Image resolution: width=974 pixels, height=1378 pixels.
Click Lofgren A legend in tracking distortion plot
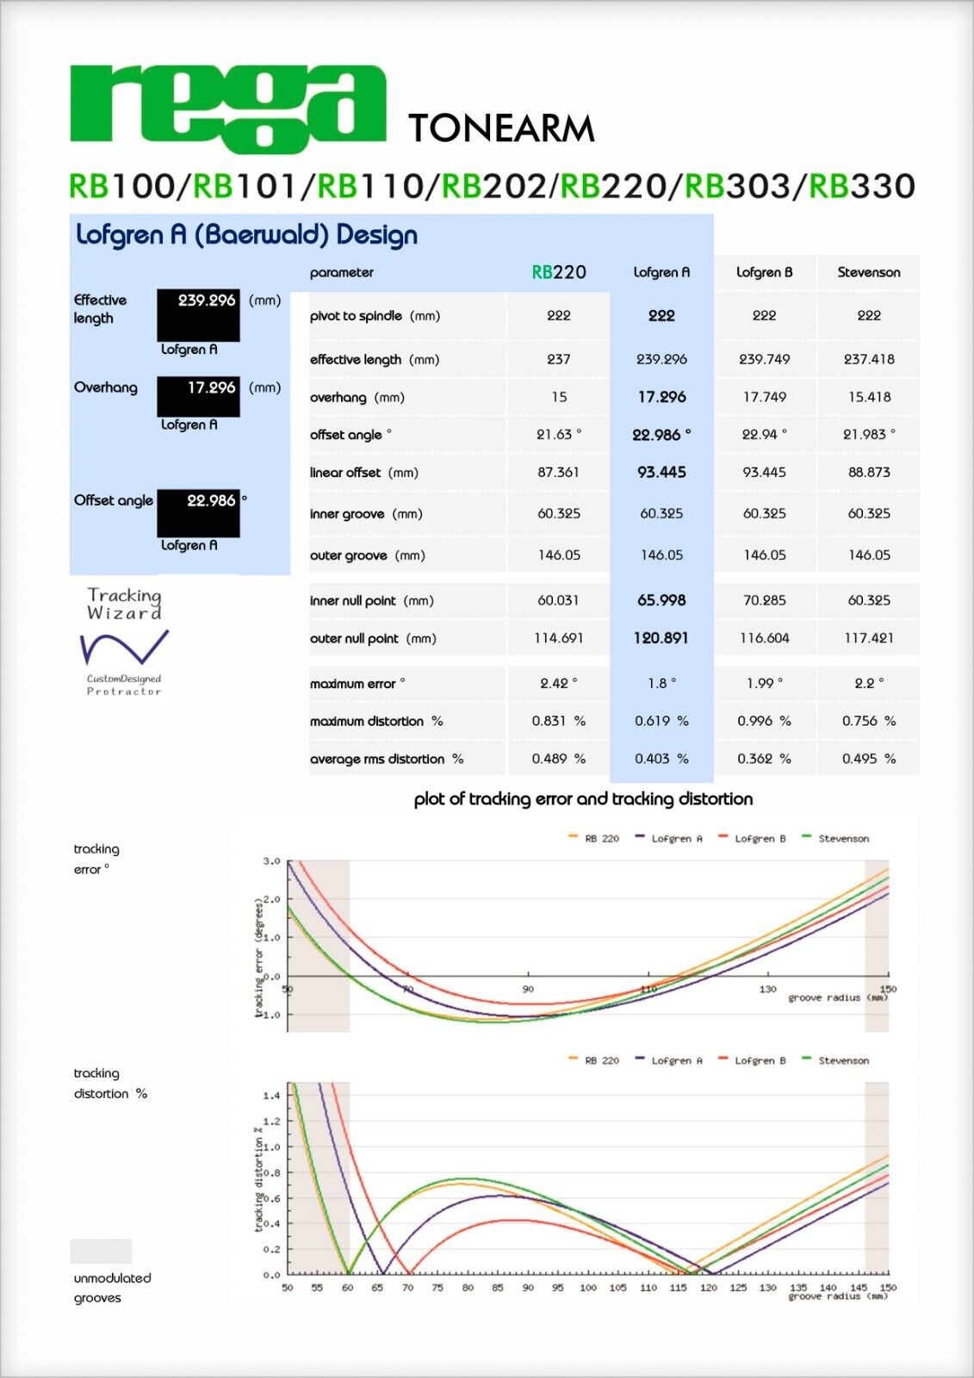pos(669,1060)
